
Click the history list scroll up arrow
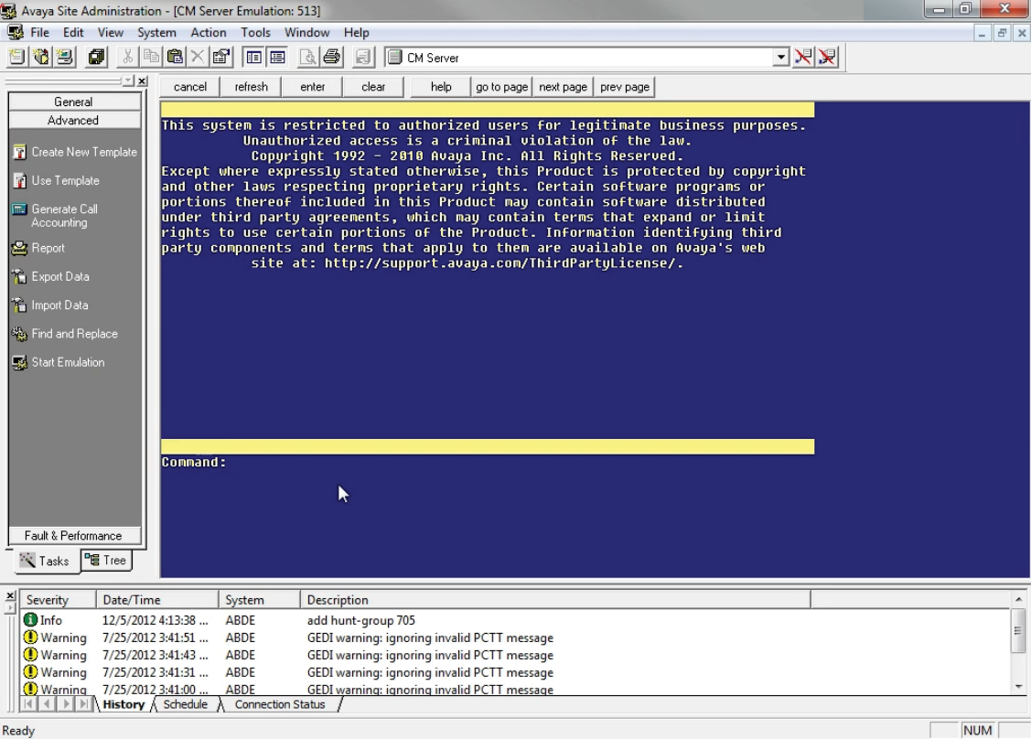tap(1018, 598)
